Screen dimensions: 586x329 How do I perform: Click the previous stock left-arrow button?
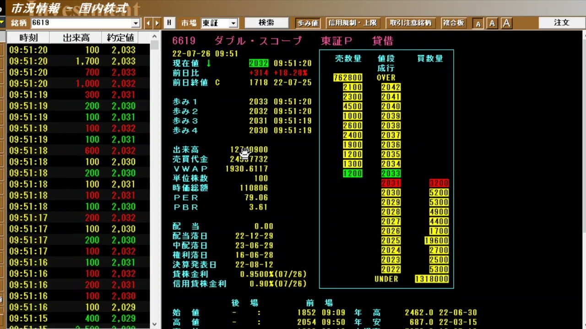coord(148,23)
